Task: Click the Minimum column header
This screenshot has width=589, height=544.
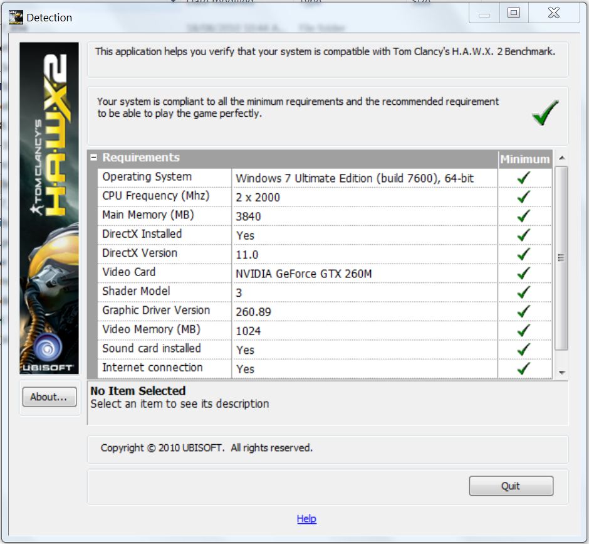Action: click(x=524, y=159)
